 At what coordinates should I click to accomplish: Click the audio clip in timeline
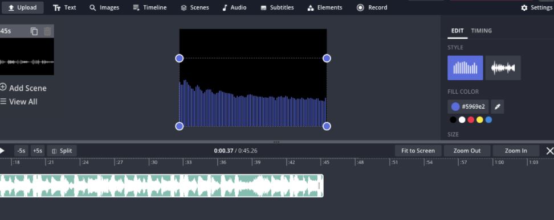[161, 185]
